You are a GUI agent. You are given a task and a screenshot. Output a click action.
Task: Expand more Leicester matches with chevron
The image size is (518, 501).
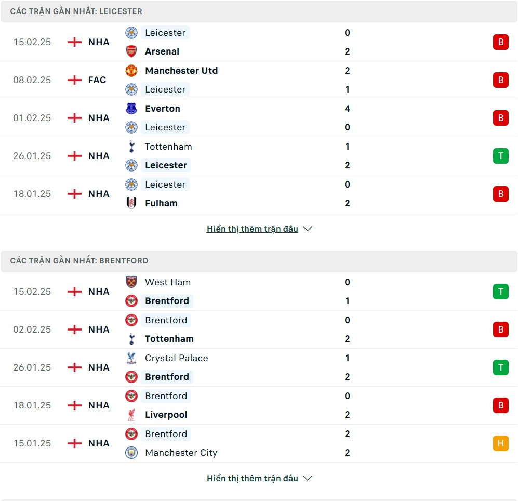pyautogui.click(x=308, y=229)
